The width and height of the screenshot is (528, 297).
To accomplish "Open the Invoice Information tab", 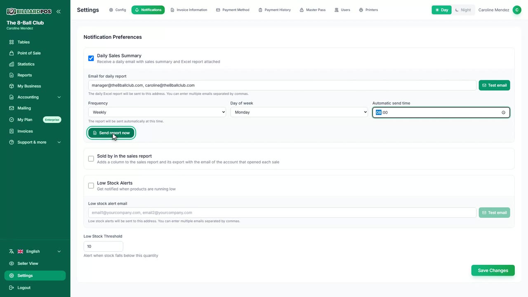I will click(x=189, y=10).
